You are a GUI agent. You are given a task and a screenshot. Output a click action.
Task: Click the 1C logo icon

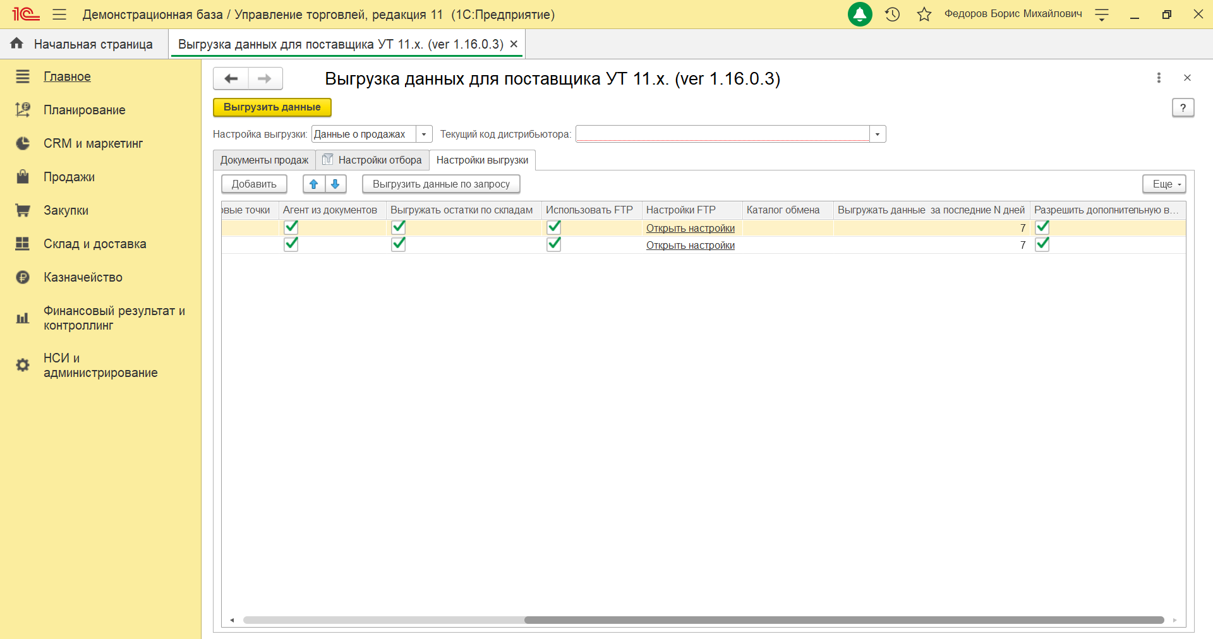click(x=26, y=14)
